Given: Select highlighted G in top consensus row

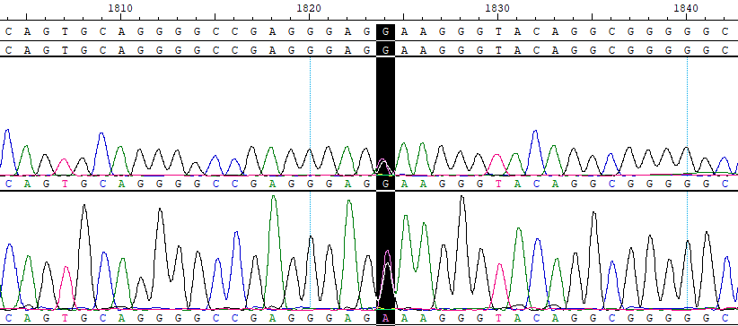Looking at the screenshot, I should tap(385, 32).
